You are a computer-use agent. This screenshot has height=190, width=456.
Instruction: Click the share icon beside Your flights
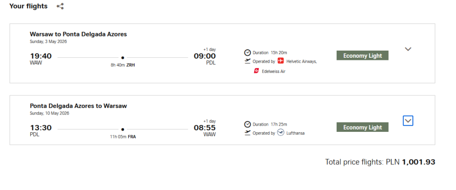tap(60, 6)
